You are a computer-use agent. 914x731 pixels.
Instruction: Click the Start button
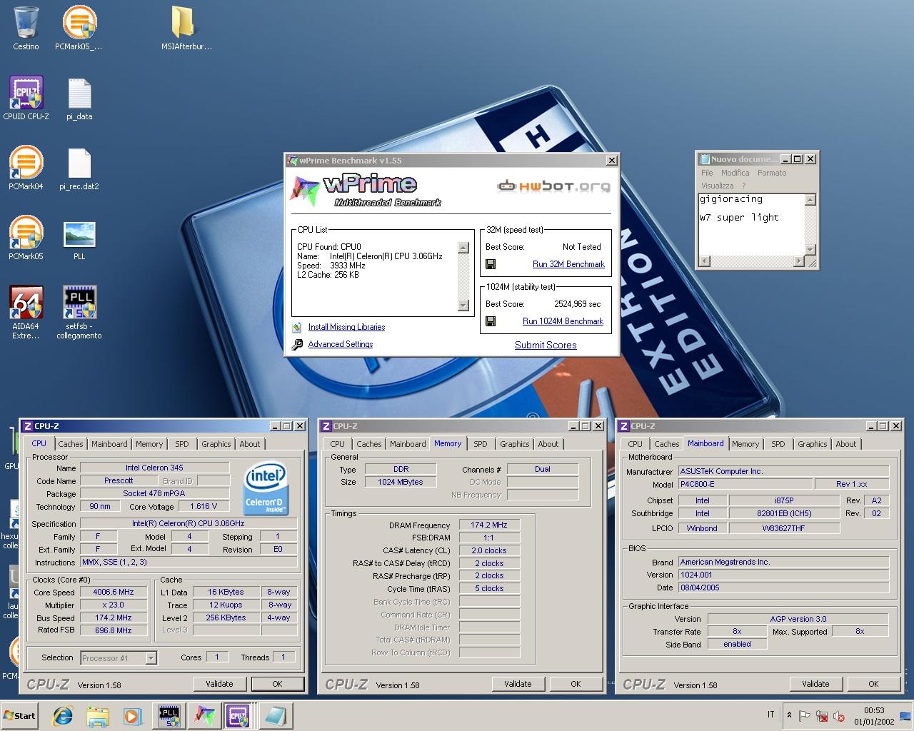(20, 715)
